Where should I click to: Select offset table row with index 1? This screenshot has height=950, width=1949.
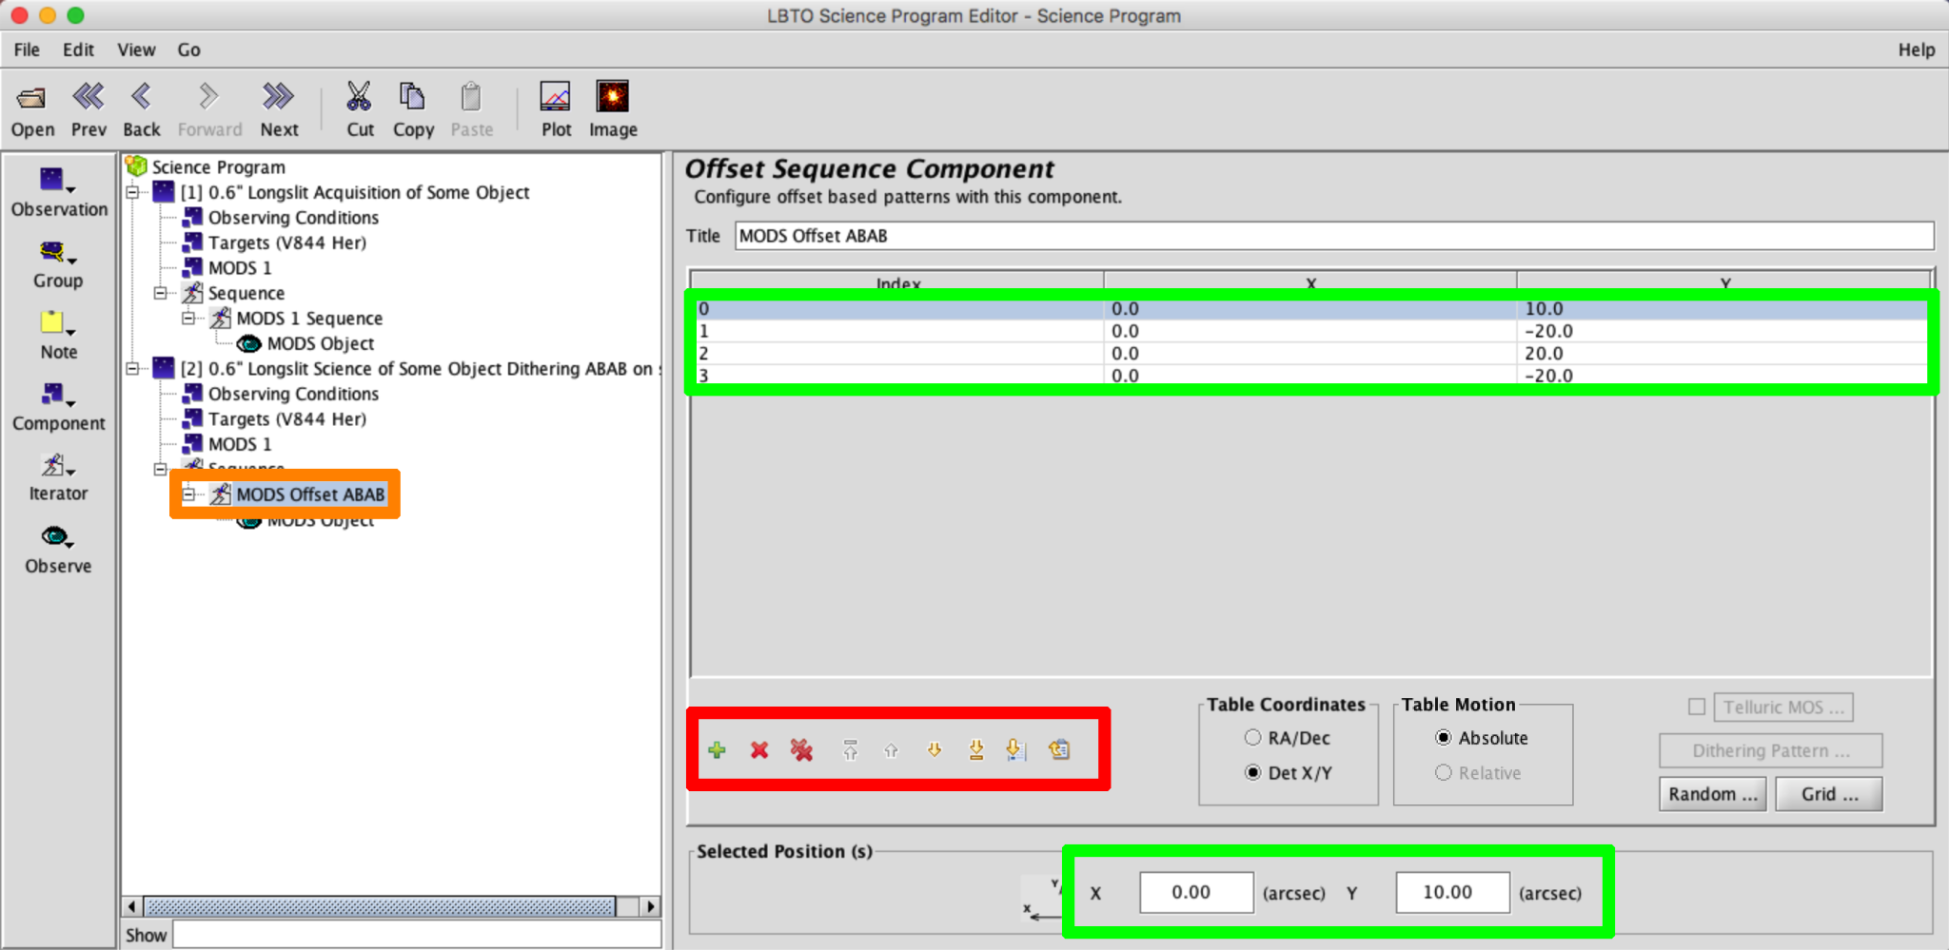(1311, 331)
